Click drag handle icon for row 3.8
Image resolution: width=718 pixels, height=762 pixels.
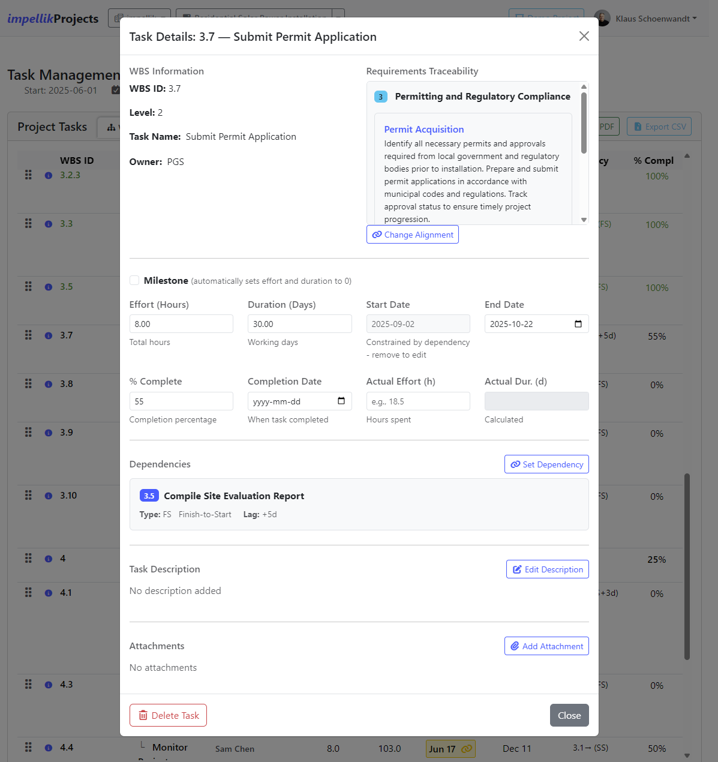[28, 383]
